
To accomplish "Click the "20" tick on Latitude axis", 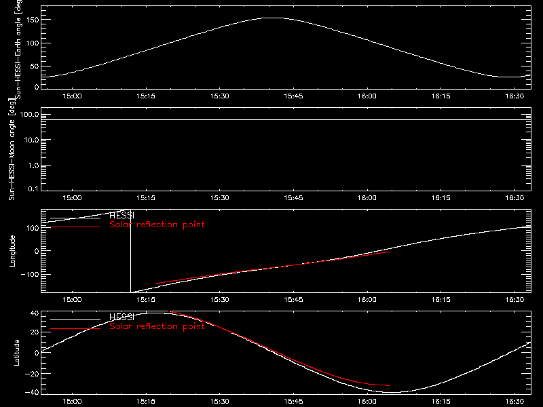I will point(35,332).
